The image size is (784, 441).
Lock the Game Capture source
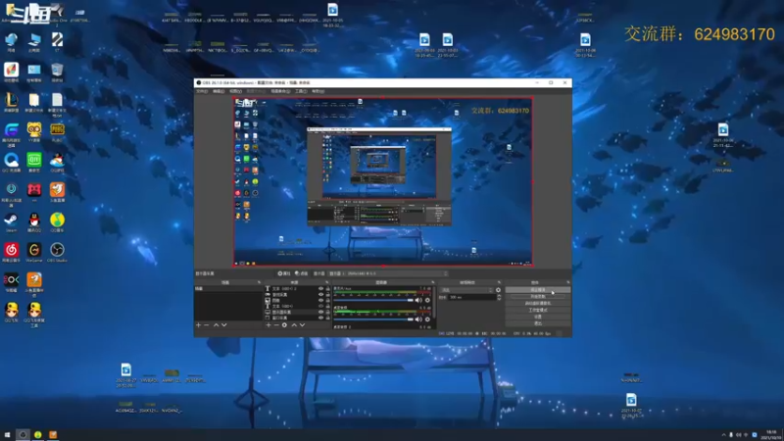[328, 295]
